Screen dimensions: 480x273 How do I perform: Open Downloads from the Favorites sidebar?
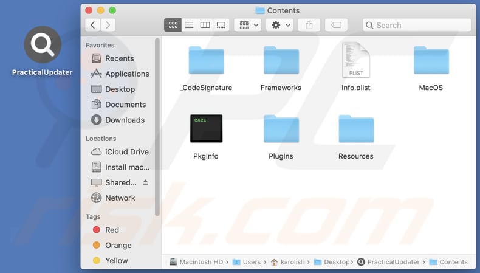(125, 120)
